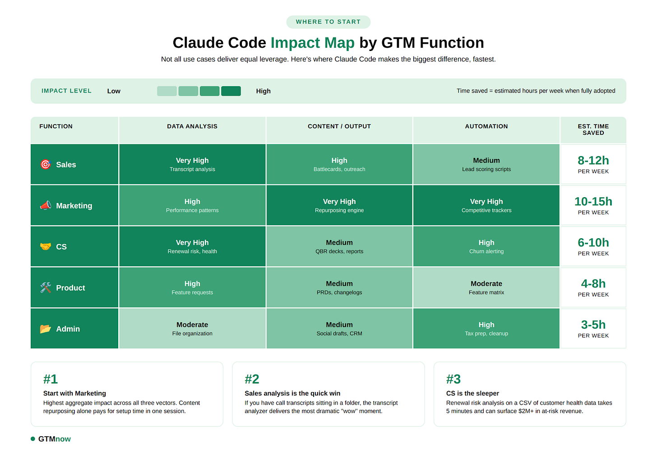Screen dimensions: 657x457
Task: Click the handshake icon beside CS
Action: 46,247
